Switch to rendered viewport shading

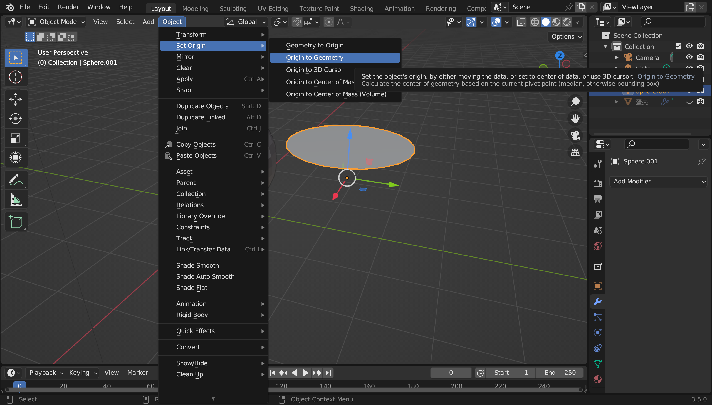tap(567, 22)
